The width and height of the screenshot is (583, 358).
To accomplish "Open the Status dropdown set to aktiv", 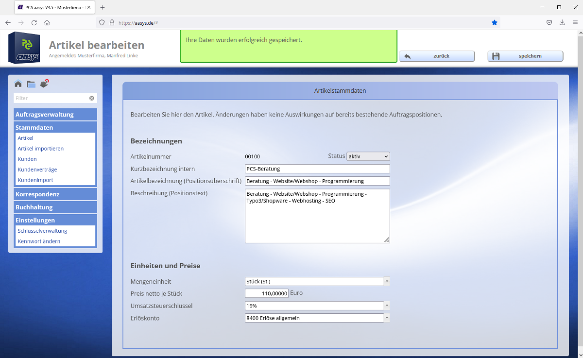I will tap(368, 156).
